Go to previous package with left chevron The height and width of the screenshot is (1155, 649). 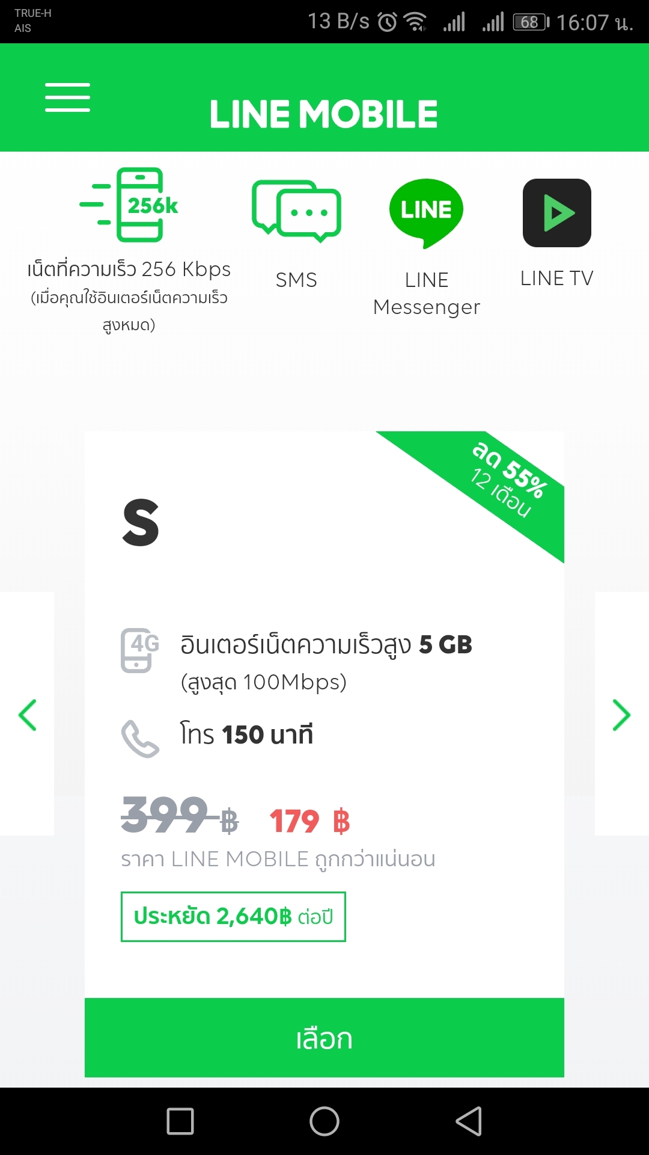click(28, 715)
